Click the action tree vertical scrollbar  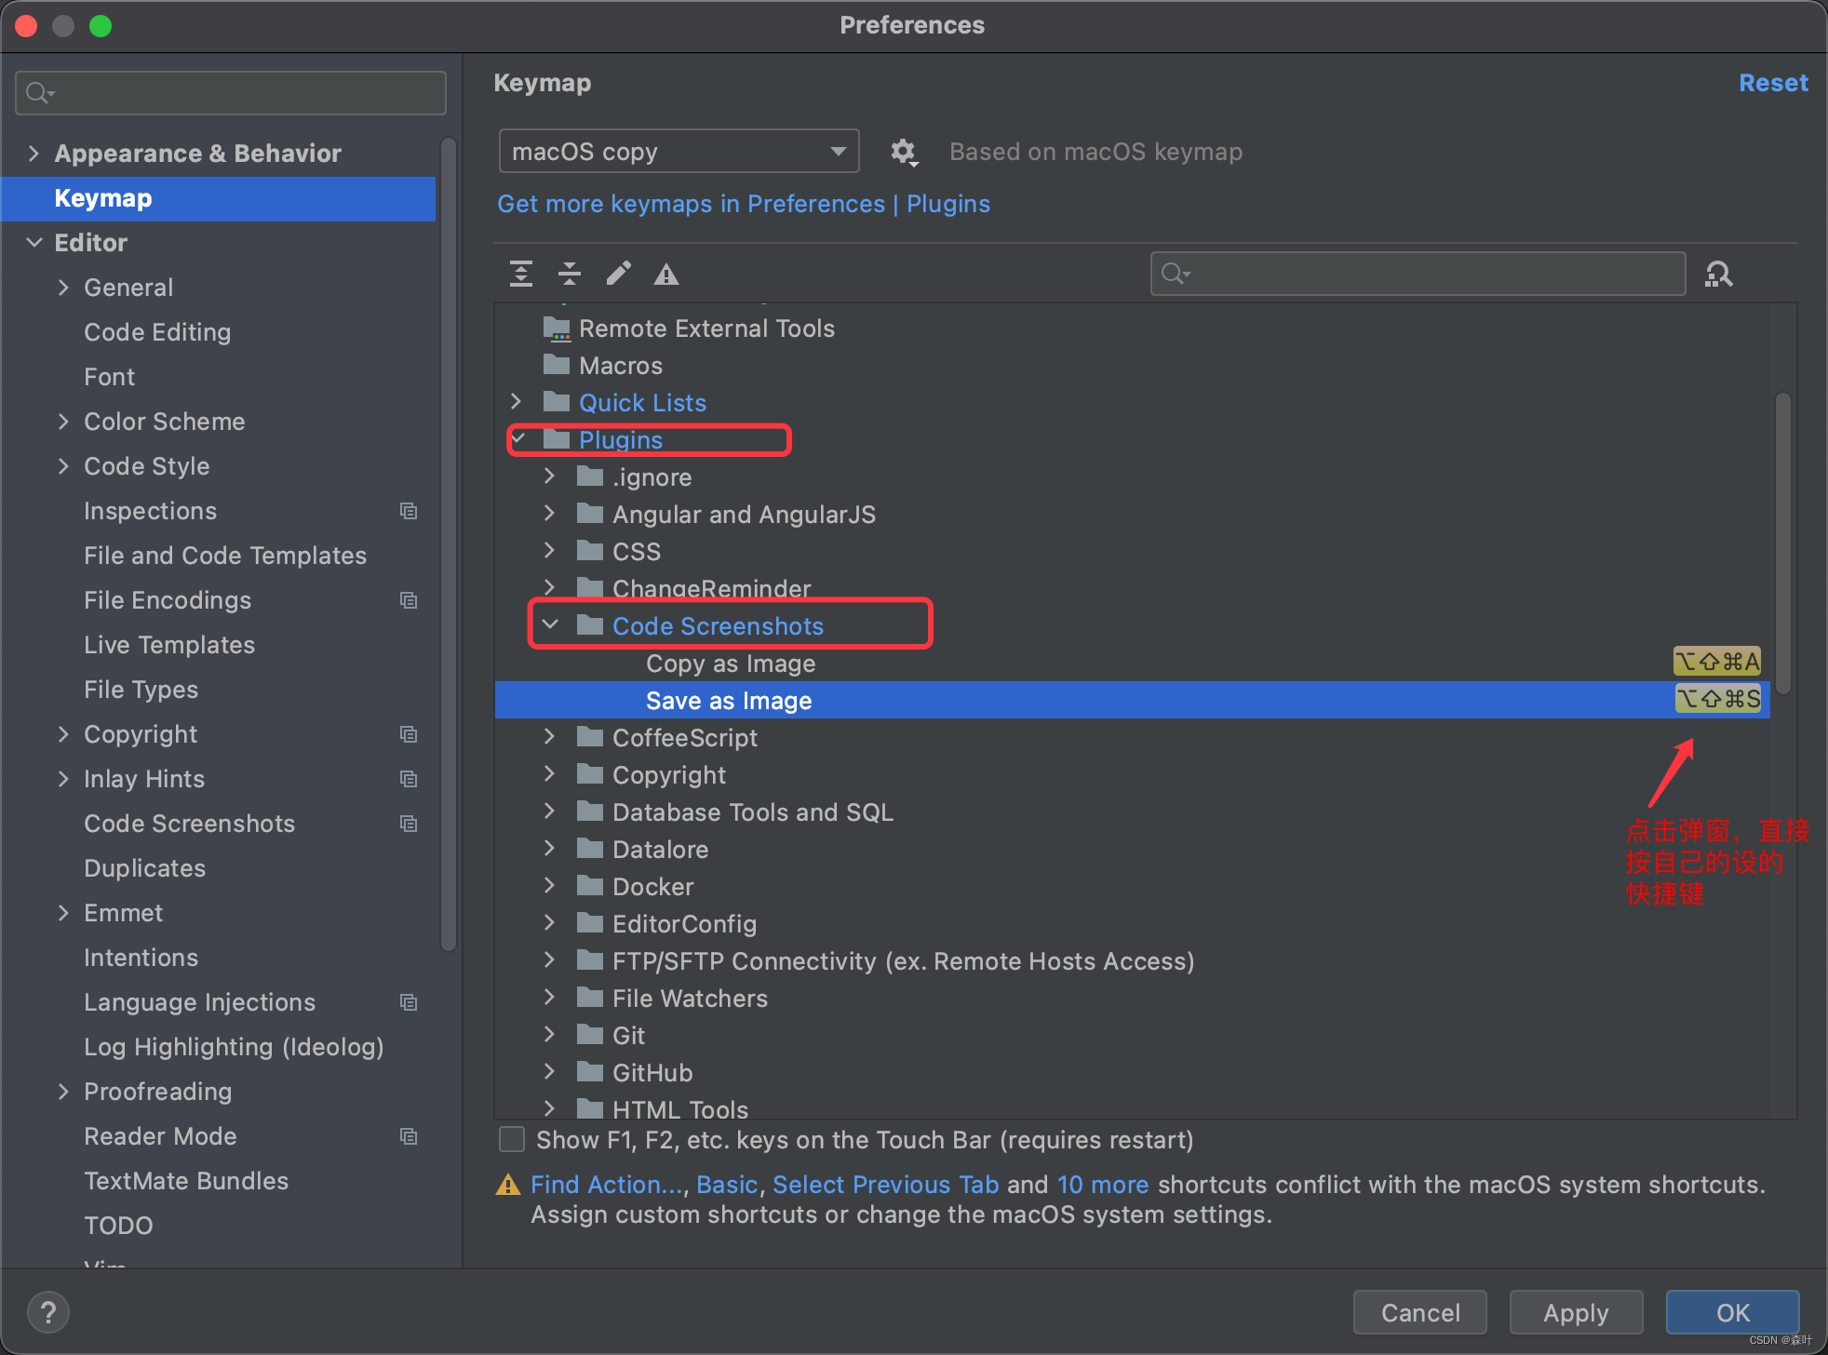pos(1782,544)
